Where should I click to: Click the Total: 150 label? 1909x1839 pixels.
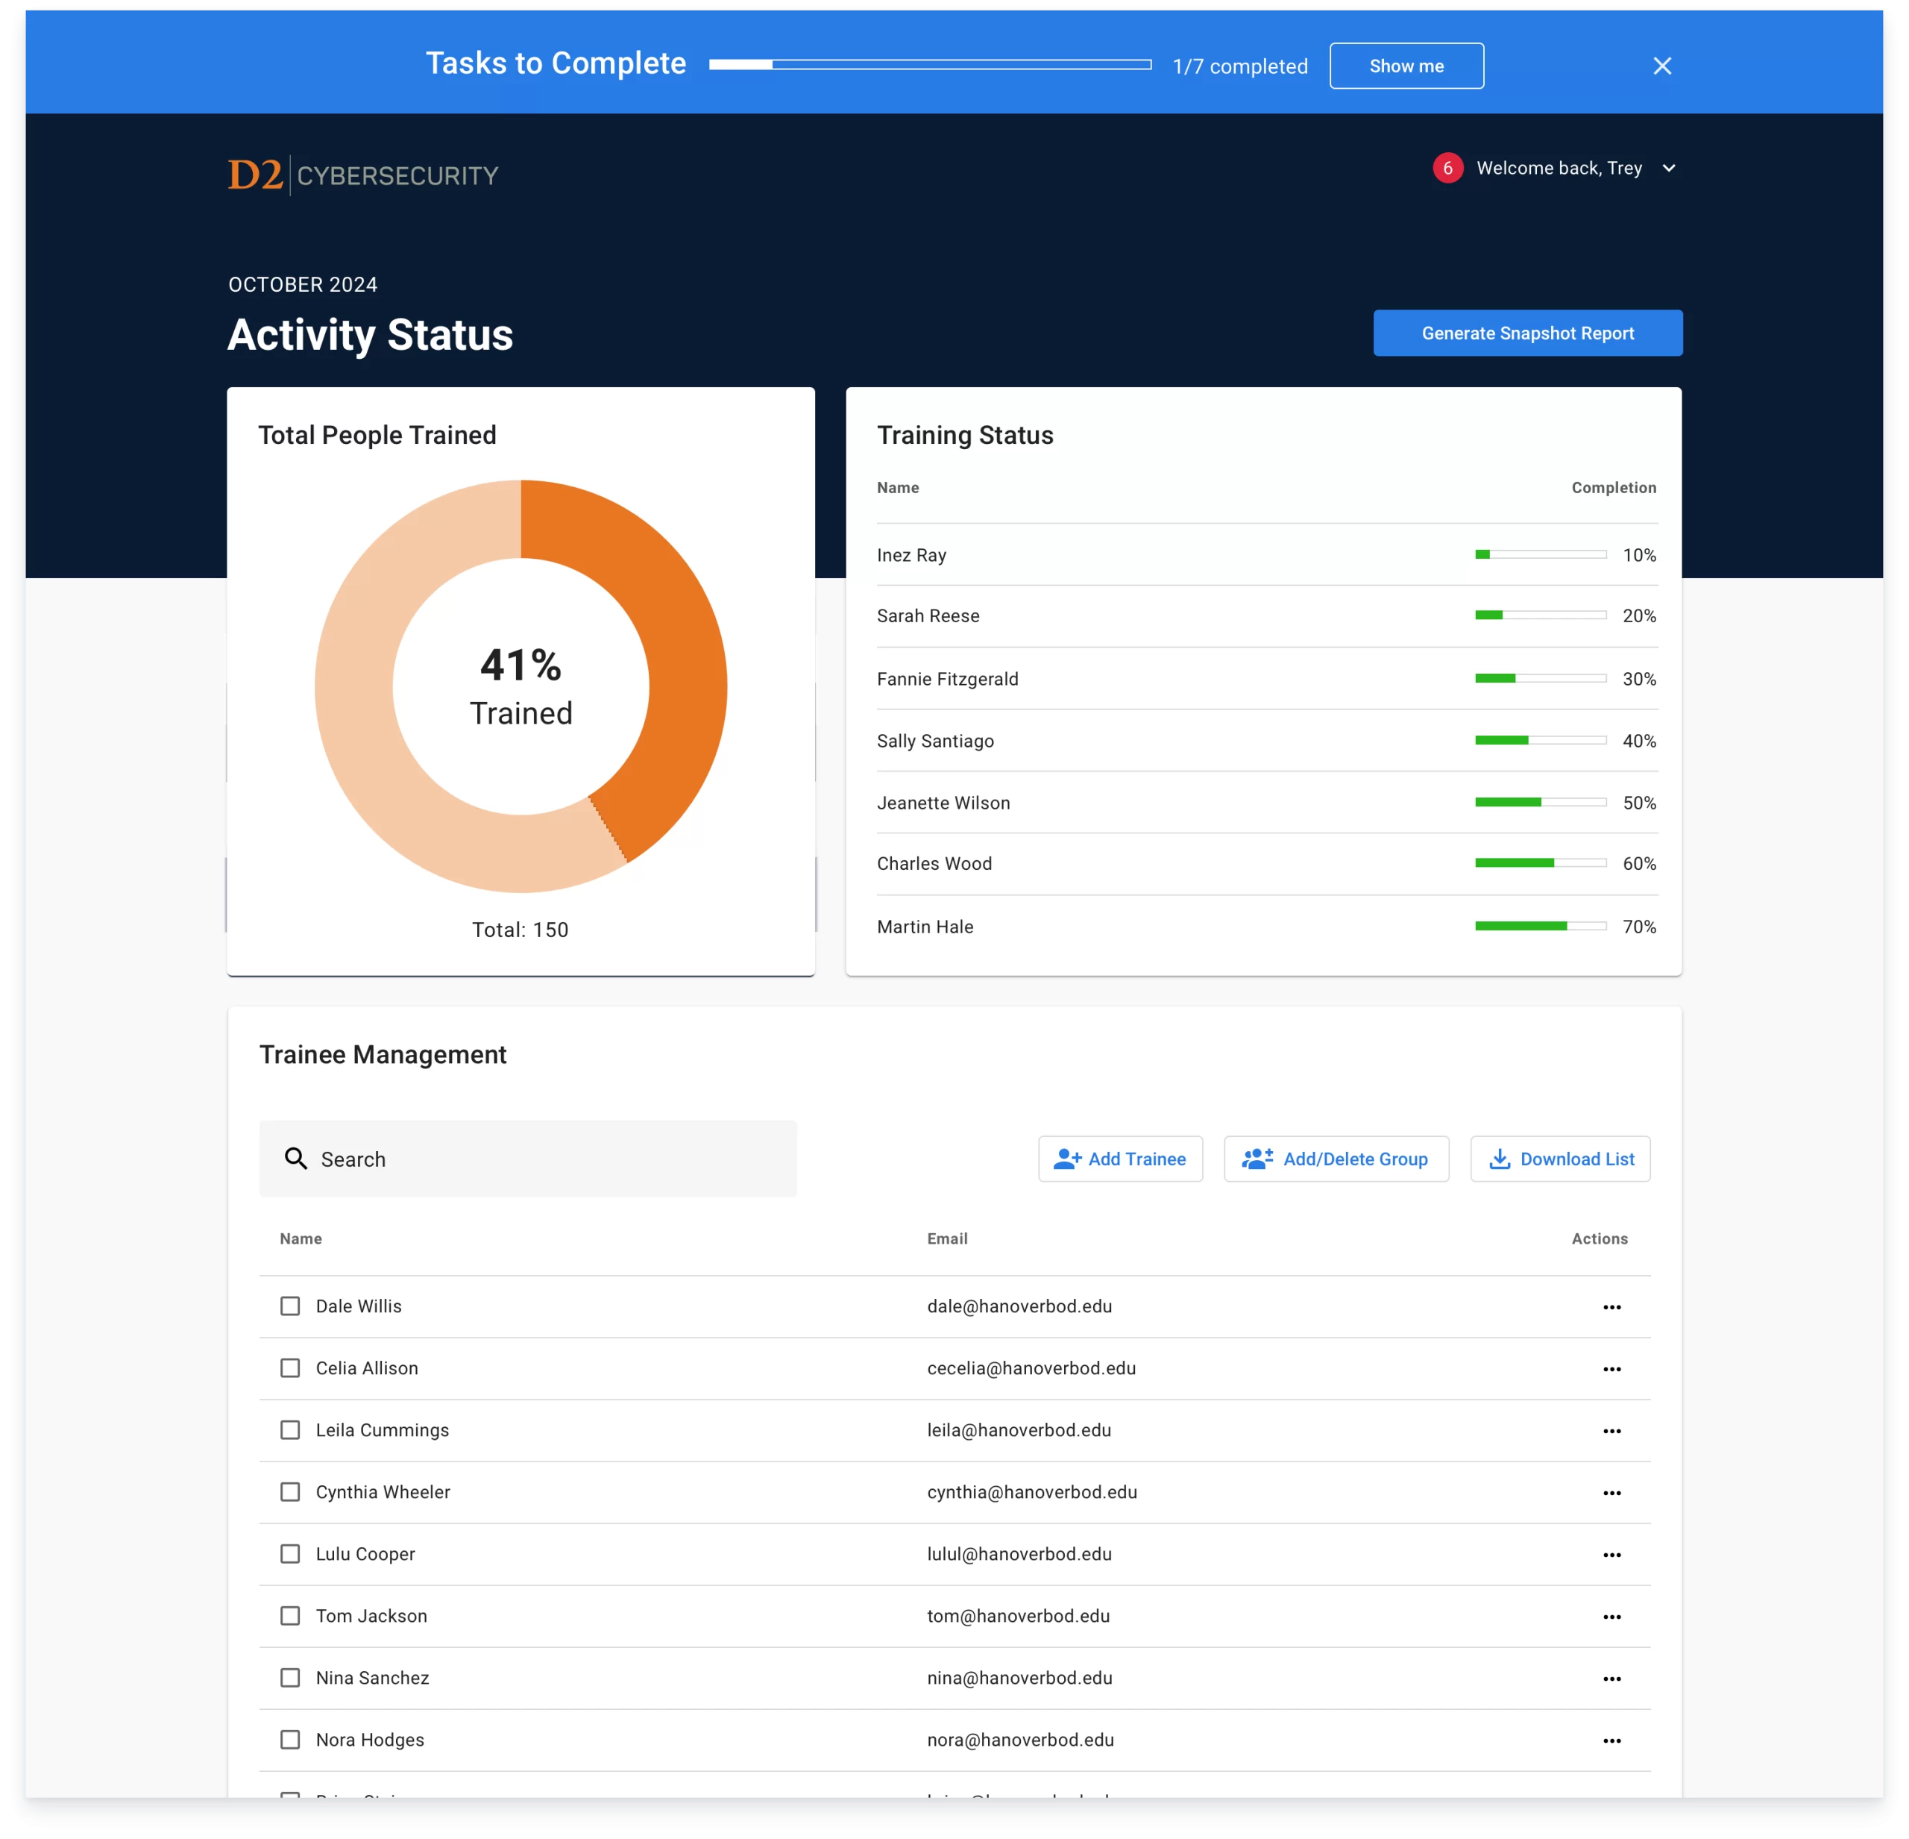coord(520,929)
